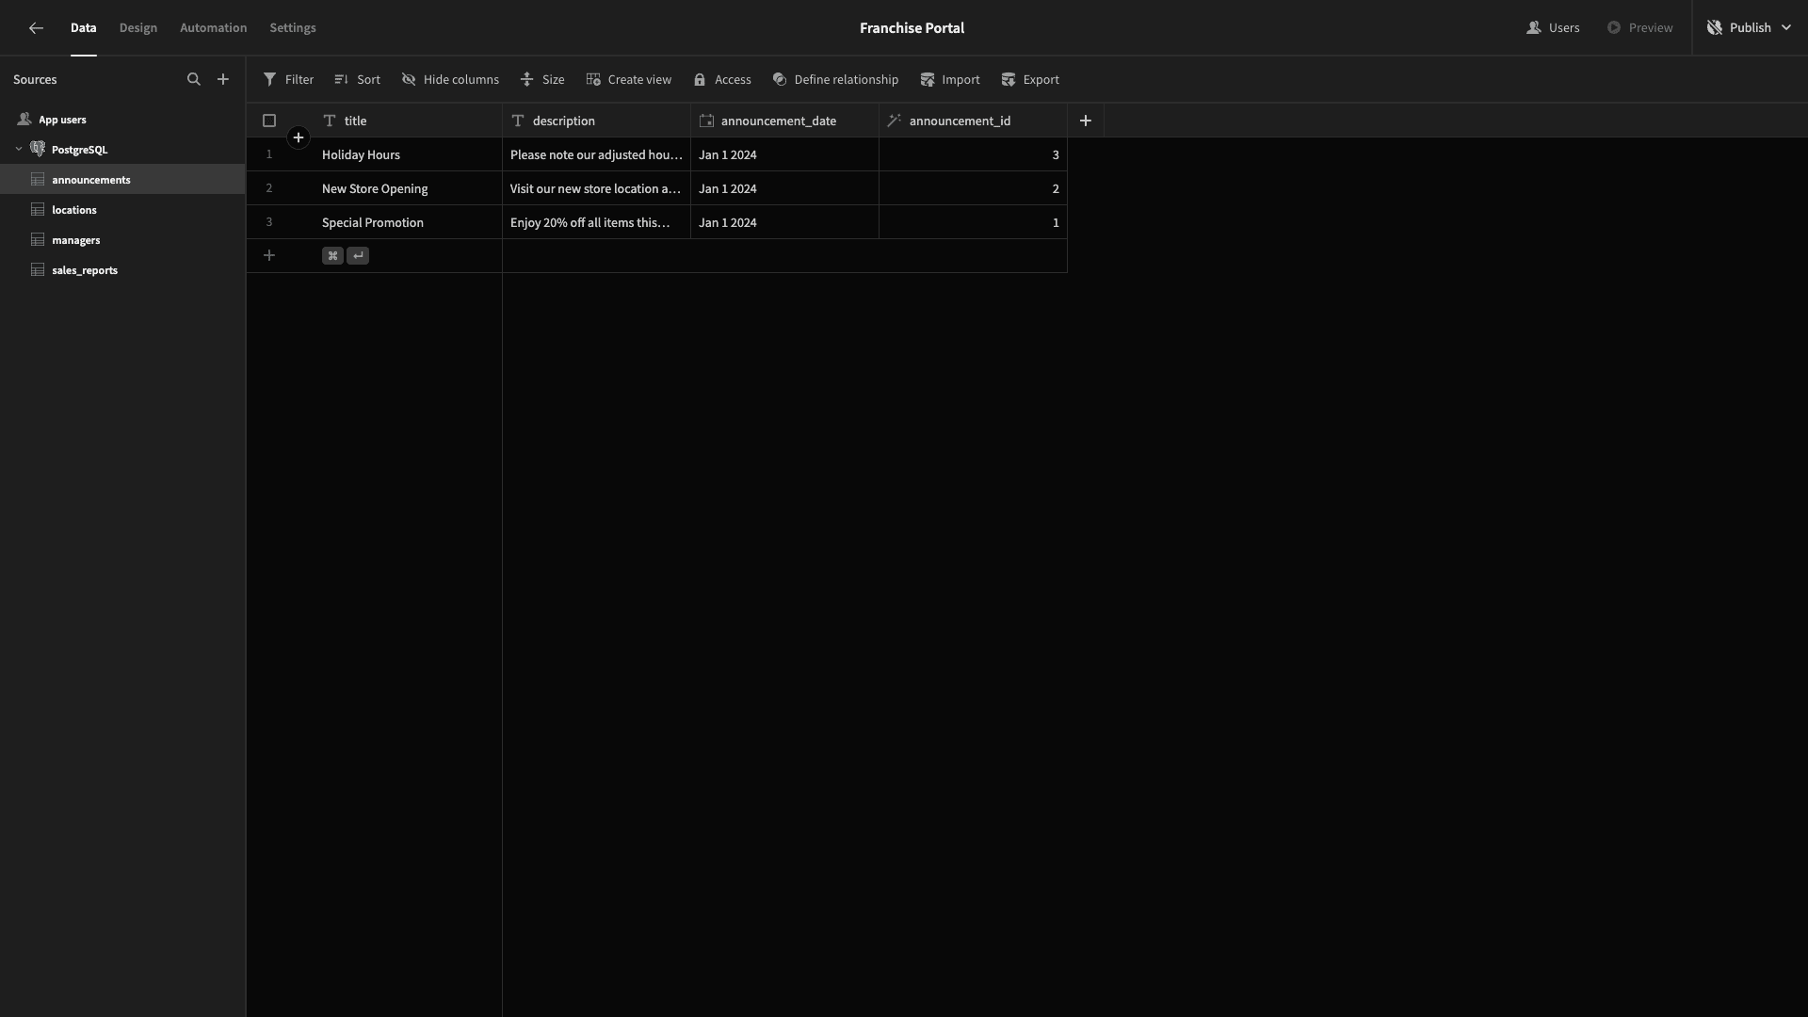Select the 'Special Promotion' cell
Image resolution: width=1808 pixels, height=1017 pixels.
coord(408,222)
